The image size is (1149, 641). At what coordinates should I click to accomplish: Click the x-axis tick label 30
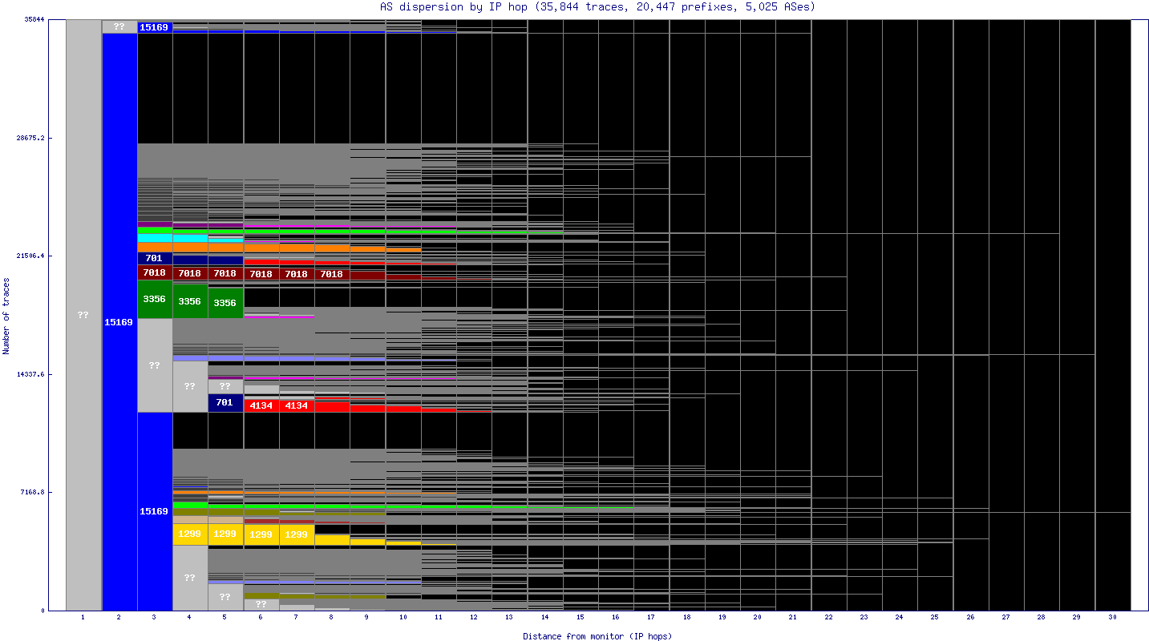1112,618
